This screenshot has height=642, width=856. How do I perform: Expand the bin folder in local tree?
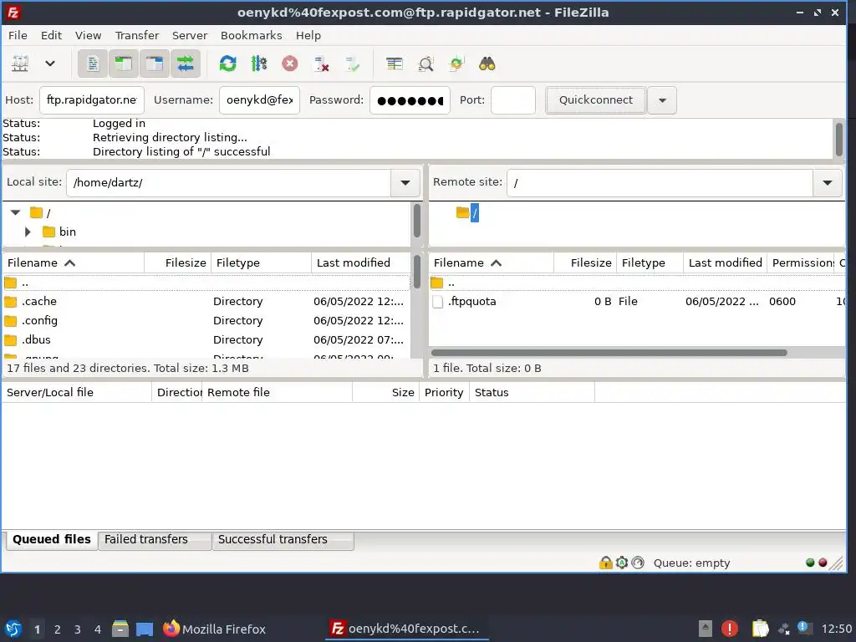tap(28, 232)
